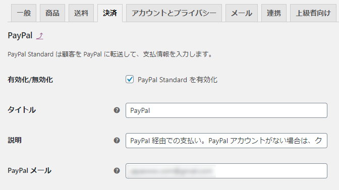Viewport: 339px width, 190px height.
Task: Open the 一般 settings tab
Action: pyautogui.click(x=24, y=13)
